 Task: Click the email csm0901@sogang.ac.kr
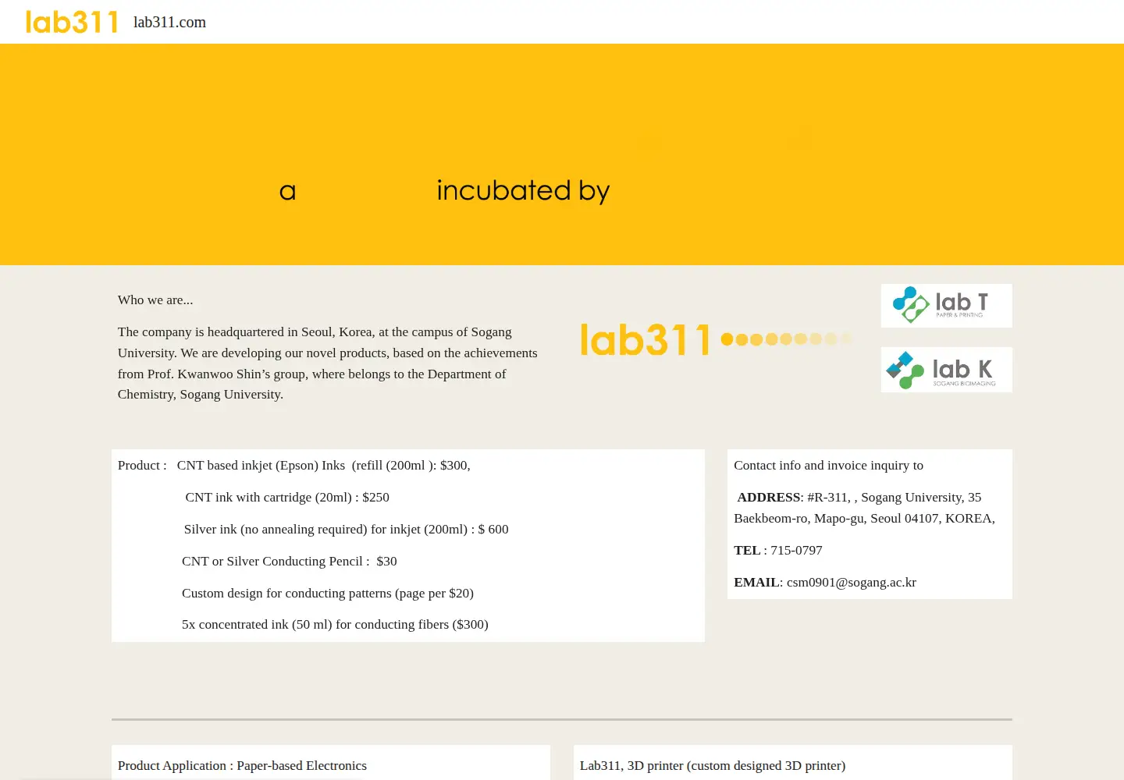pos(852,582)
